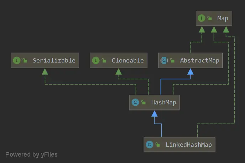
Task: Click the green lock icon beside HashMap
Action: tap(144, 102)
